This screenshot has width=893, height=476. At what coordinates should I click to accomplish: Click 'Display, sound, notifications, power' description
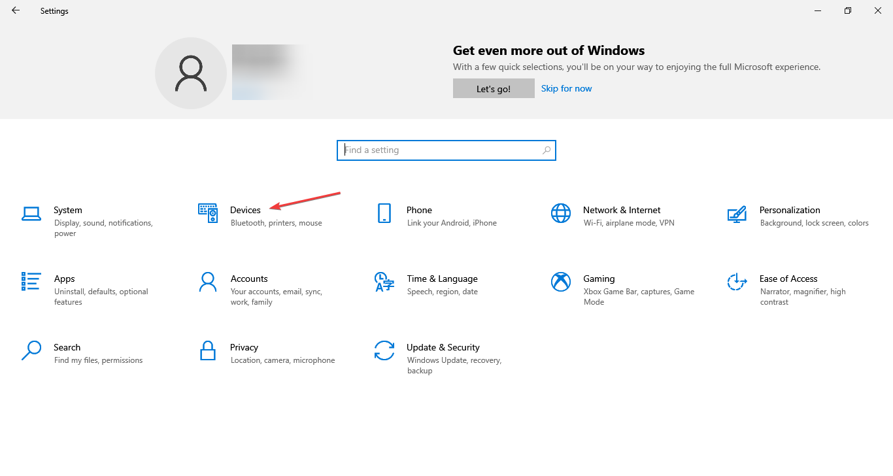pyautogui.click(x=103, y=228)
